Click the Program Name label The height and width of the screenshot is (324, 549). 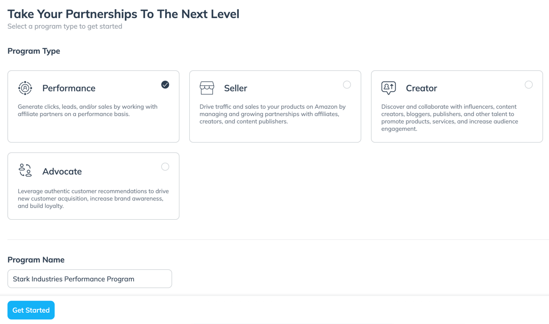(x=36, y=260)
